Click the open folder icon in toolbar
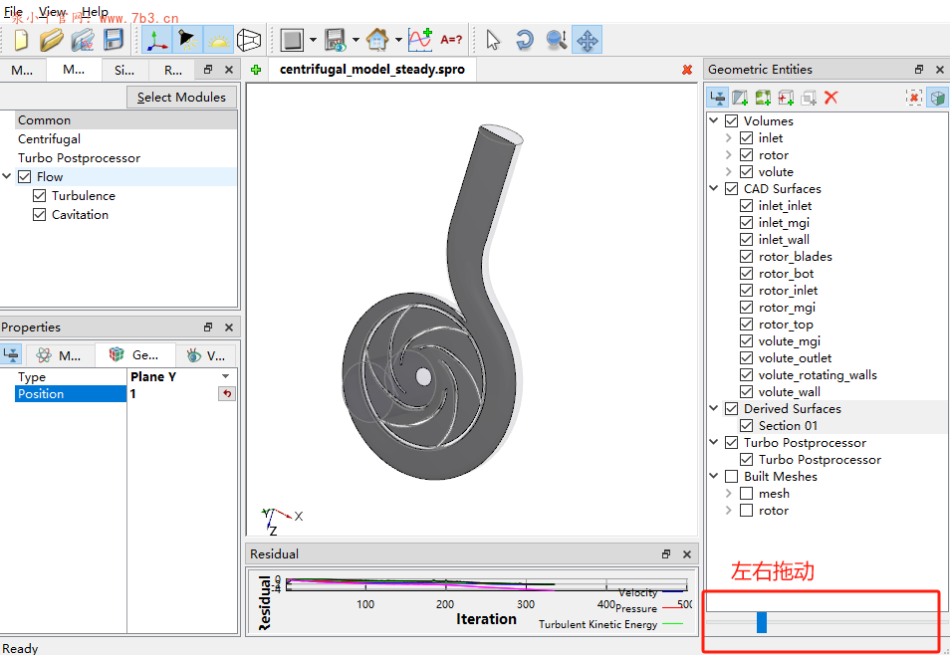The width and height of the screenshot is (950, 655). (52, 40)
